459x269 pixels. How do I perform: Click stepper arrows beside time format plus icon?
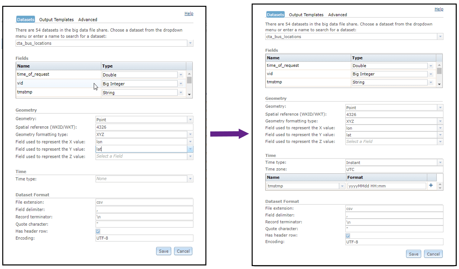pyautogui.click(x=440, y=186)
